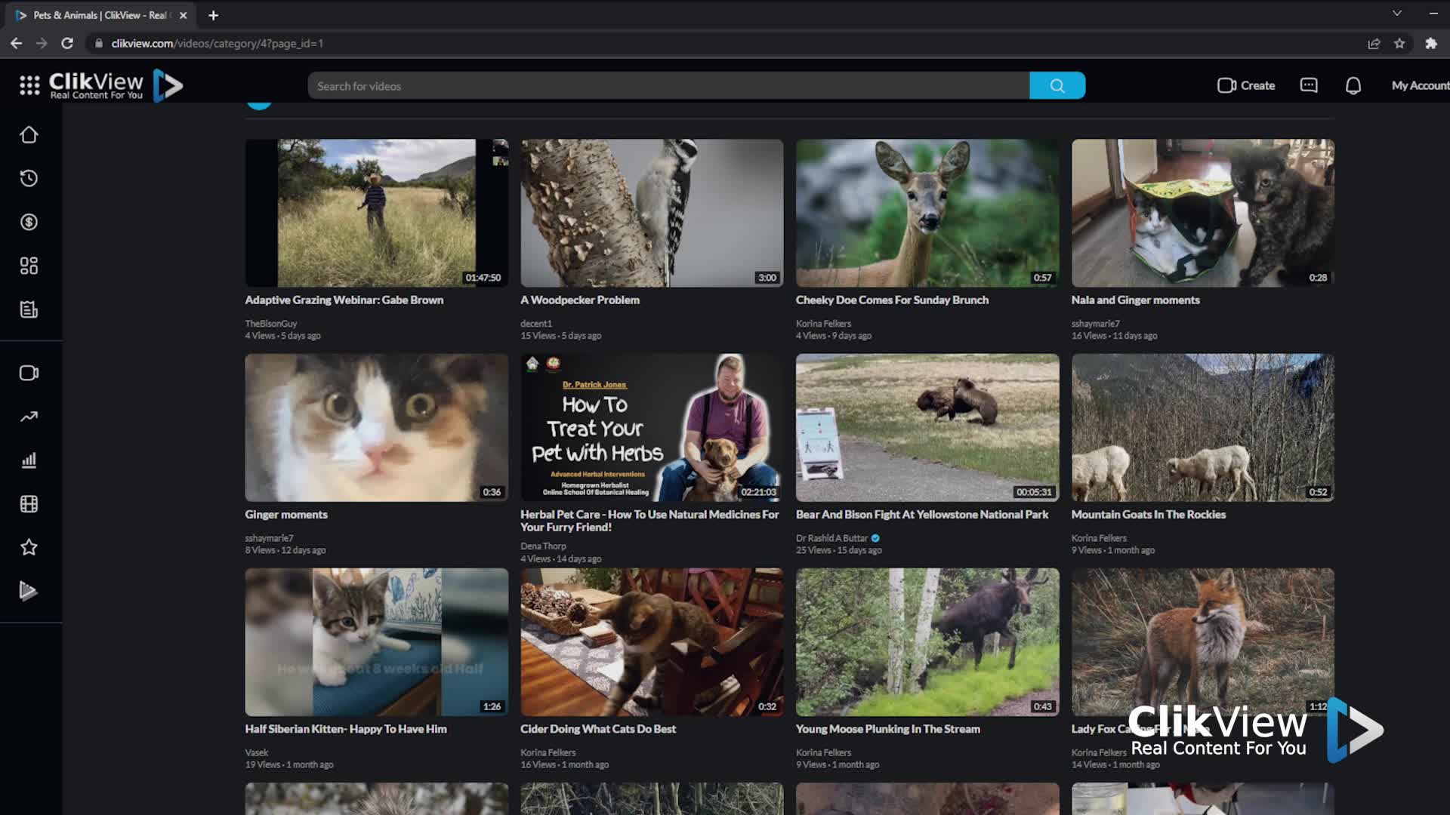The width and height of the screenshot is (1450, 815).
Task: Open the play triangle icon in sidebar
Action: [x=29, y=591]
